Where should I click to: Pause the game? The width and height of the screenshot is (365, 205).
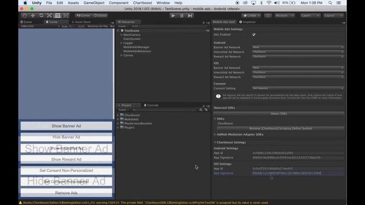[182, 16]
